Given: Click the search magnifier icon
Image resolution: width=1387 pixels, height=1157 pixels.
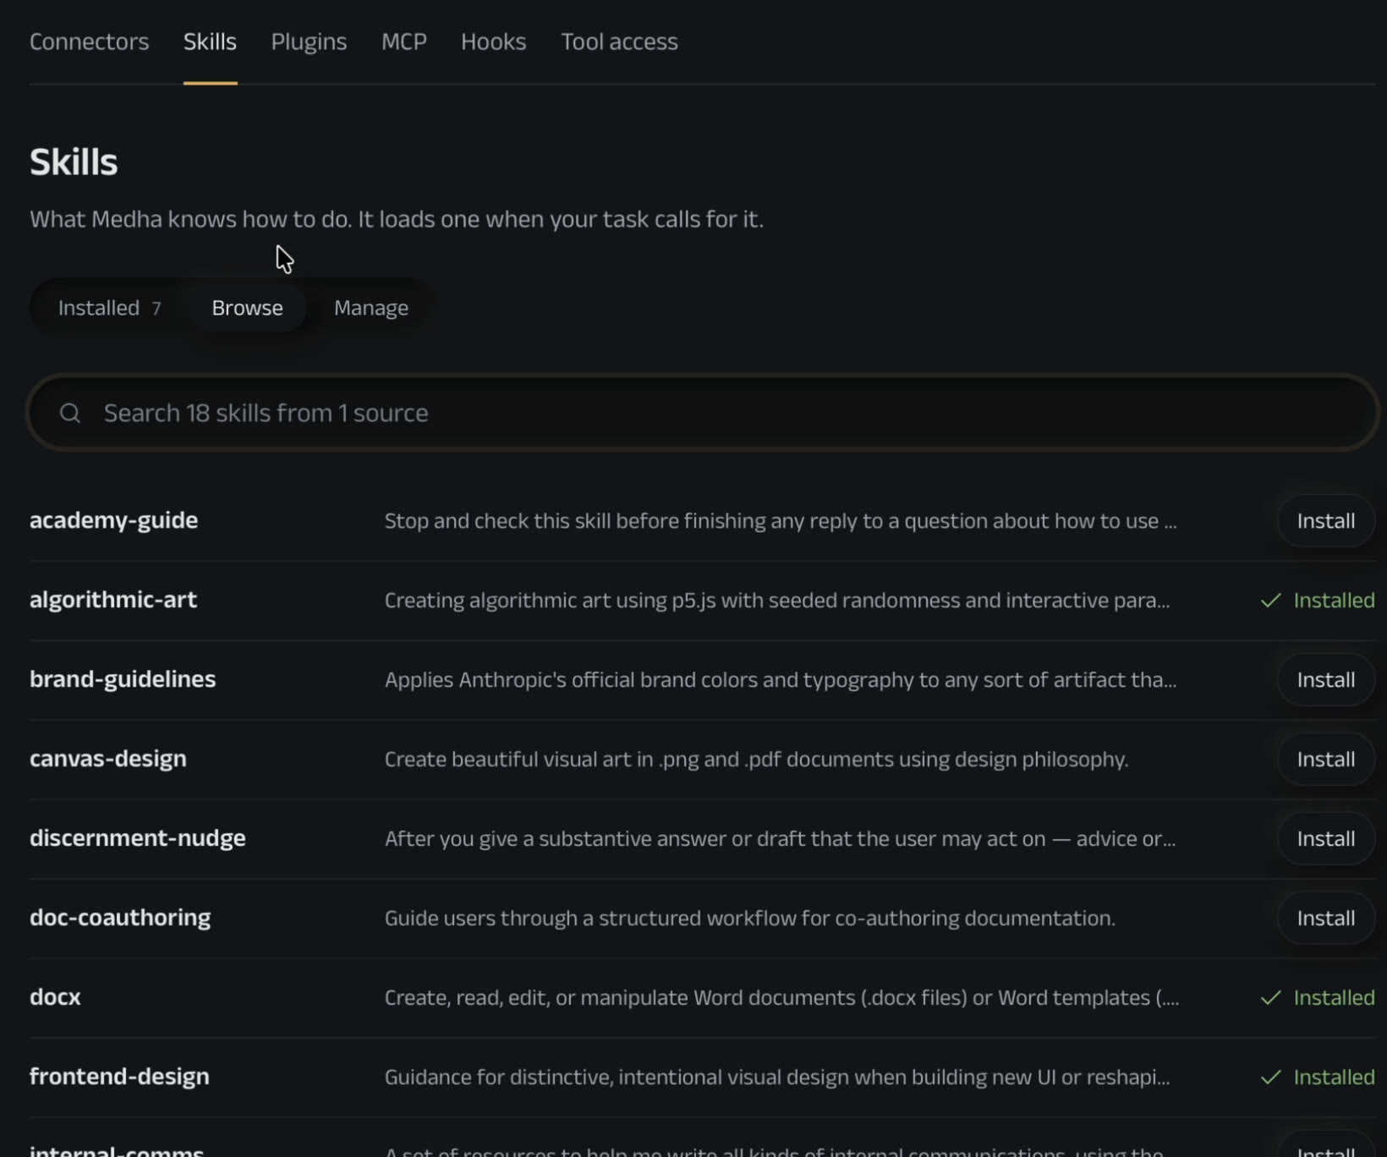Looking at the screenshot, I should tap(70, 413).
